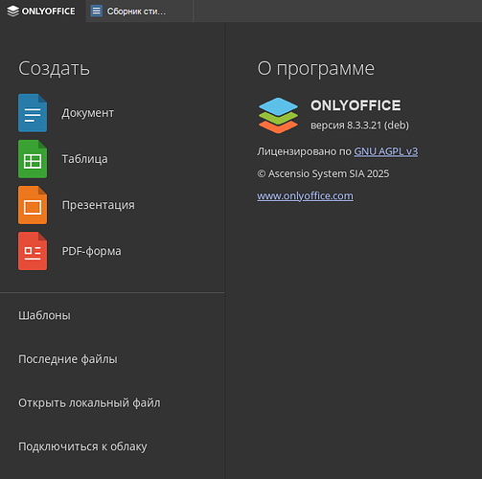Click the layered ONLYOFFICE logo in the title bar
Image resolution: width=482 pixels, height=479 pixels.
click(13, 11)
